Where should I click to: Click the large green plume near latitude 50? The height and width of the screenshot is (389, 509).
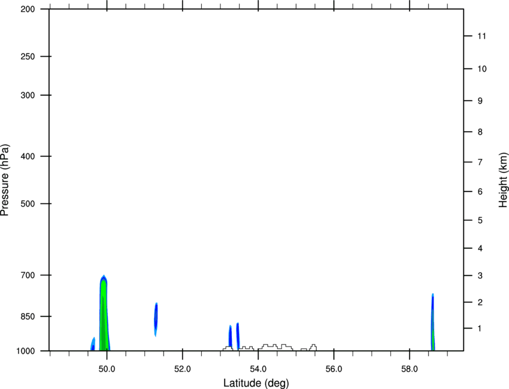click(104, 313)
